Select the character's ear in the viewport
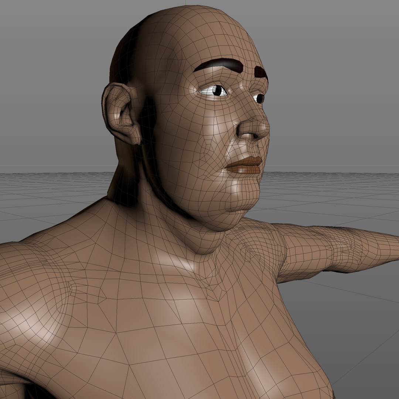The image size is (399, 399). click(x=121, y=113)
